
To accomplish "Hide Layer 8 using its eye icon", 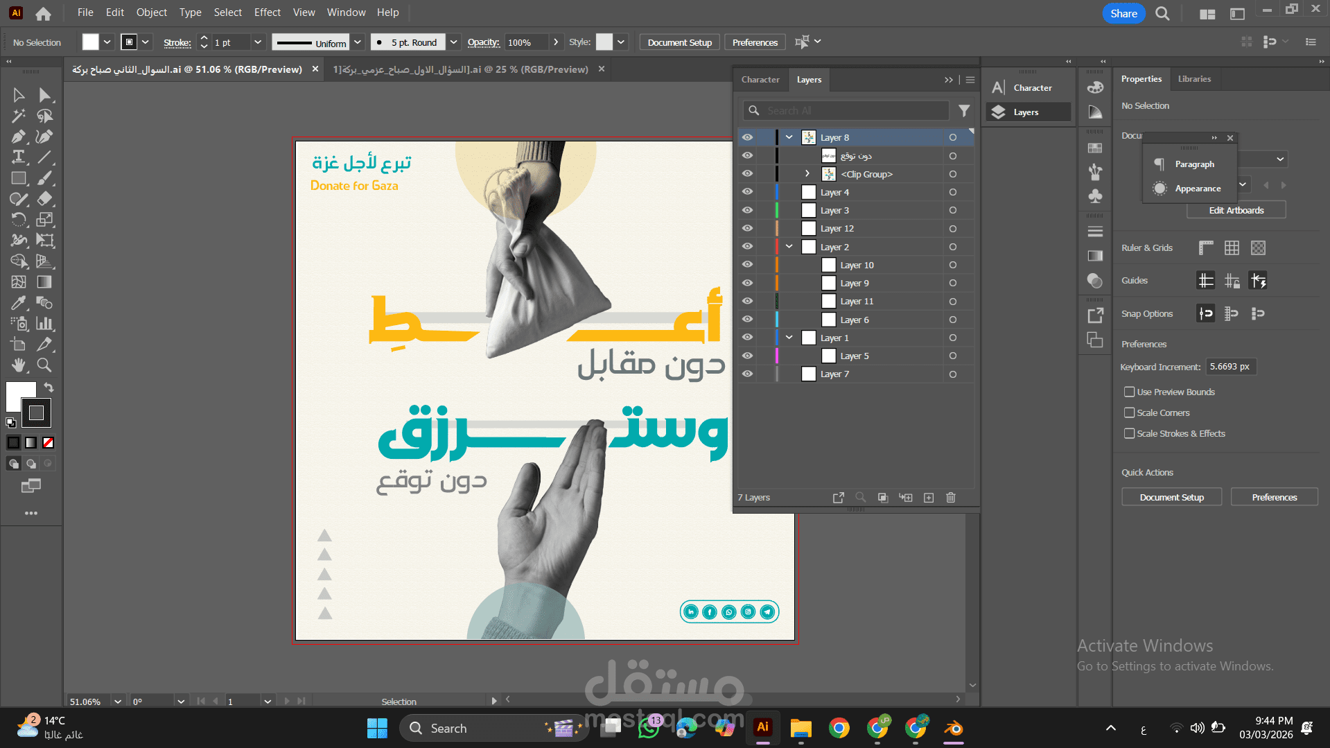I will click(x=747, y=137).
